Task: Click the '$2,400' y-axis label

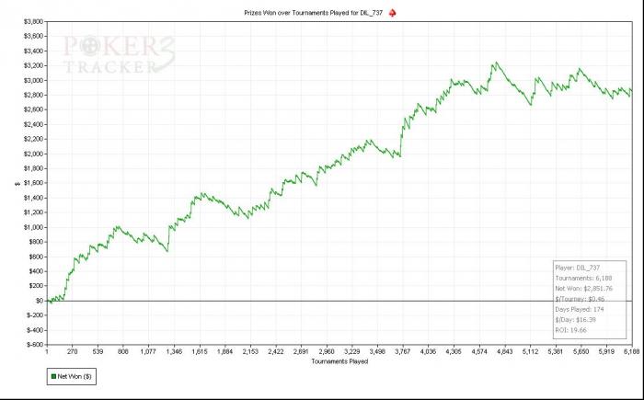Action: pos(35,124)
